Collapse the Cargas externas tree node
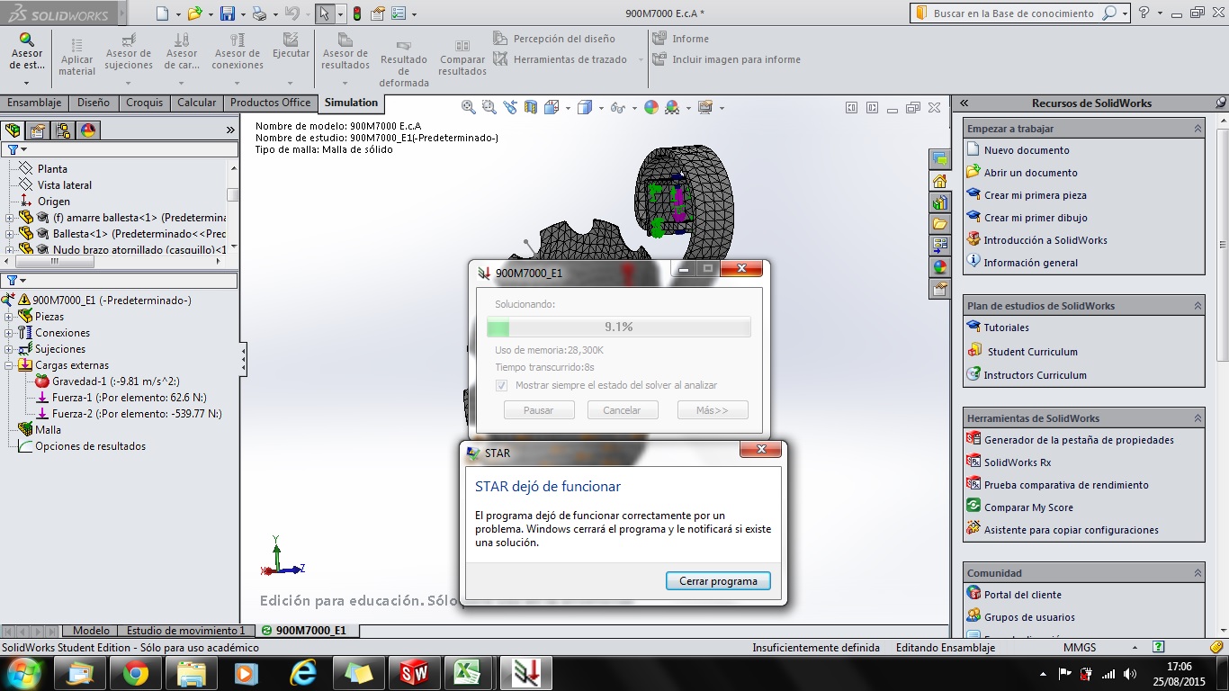Image resolution: width=1229 pixels, height=691 pixels. [9, 365]
